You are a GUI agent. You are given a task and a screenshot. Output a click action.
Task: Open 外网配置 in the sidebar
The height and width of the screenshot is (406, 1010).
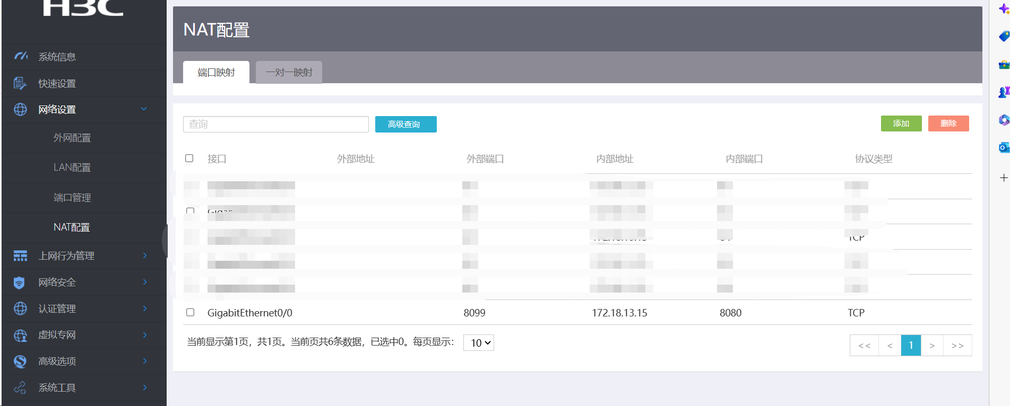pyautogui.click(x=72, y=138)
